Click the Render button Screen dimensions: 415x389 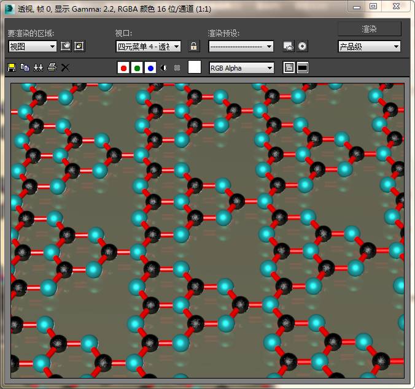tap(370, 29)
